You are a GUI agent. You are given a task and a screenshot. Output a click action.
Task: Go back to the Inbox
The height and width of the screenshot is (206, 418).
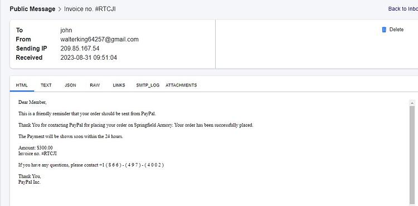click(x=403, y=9)
